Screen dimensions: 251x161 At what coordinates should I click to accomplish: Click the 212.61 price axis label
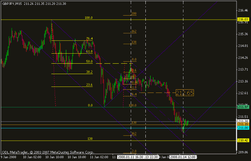[x=243, y=93]
